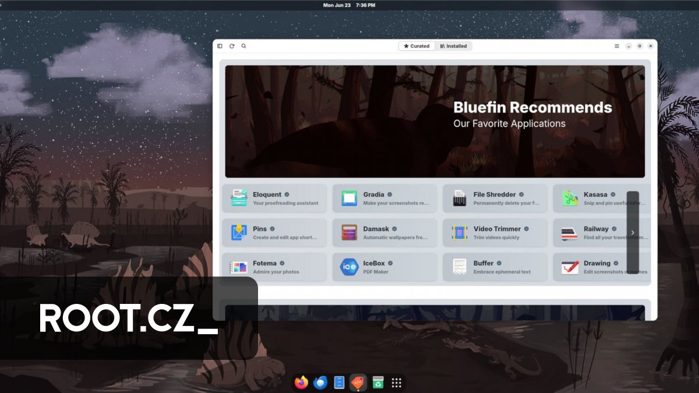Click the Eloquent proofreading app icon
The height and width of the screenshot is (393, 699).
(x=240, y=198)
